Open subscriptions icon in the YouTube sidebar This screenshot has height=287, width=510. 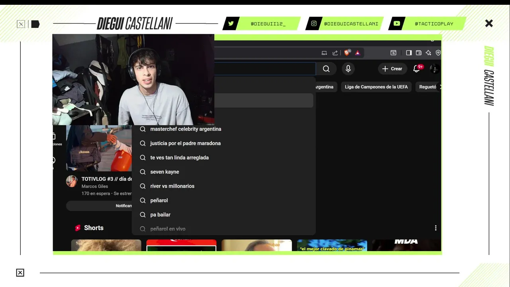coord(54,137)
